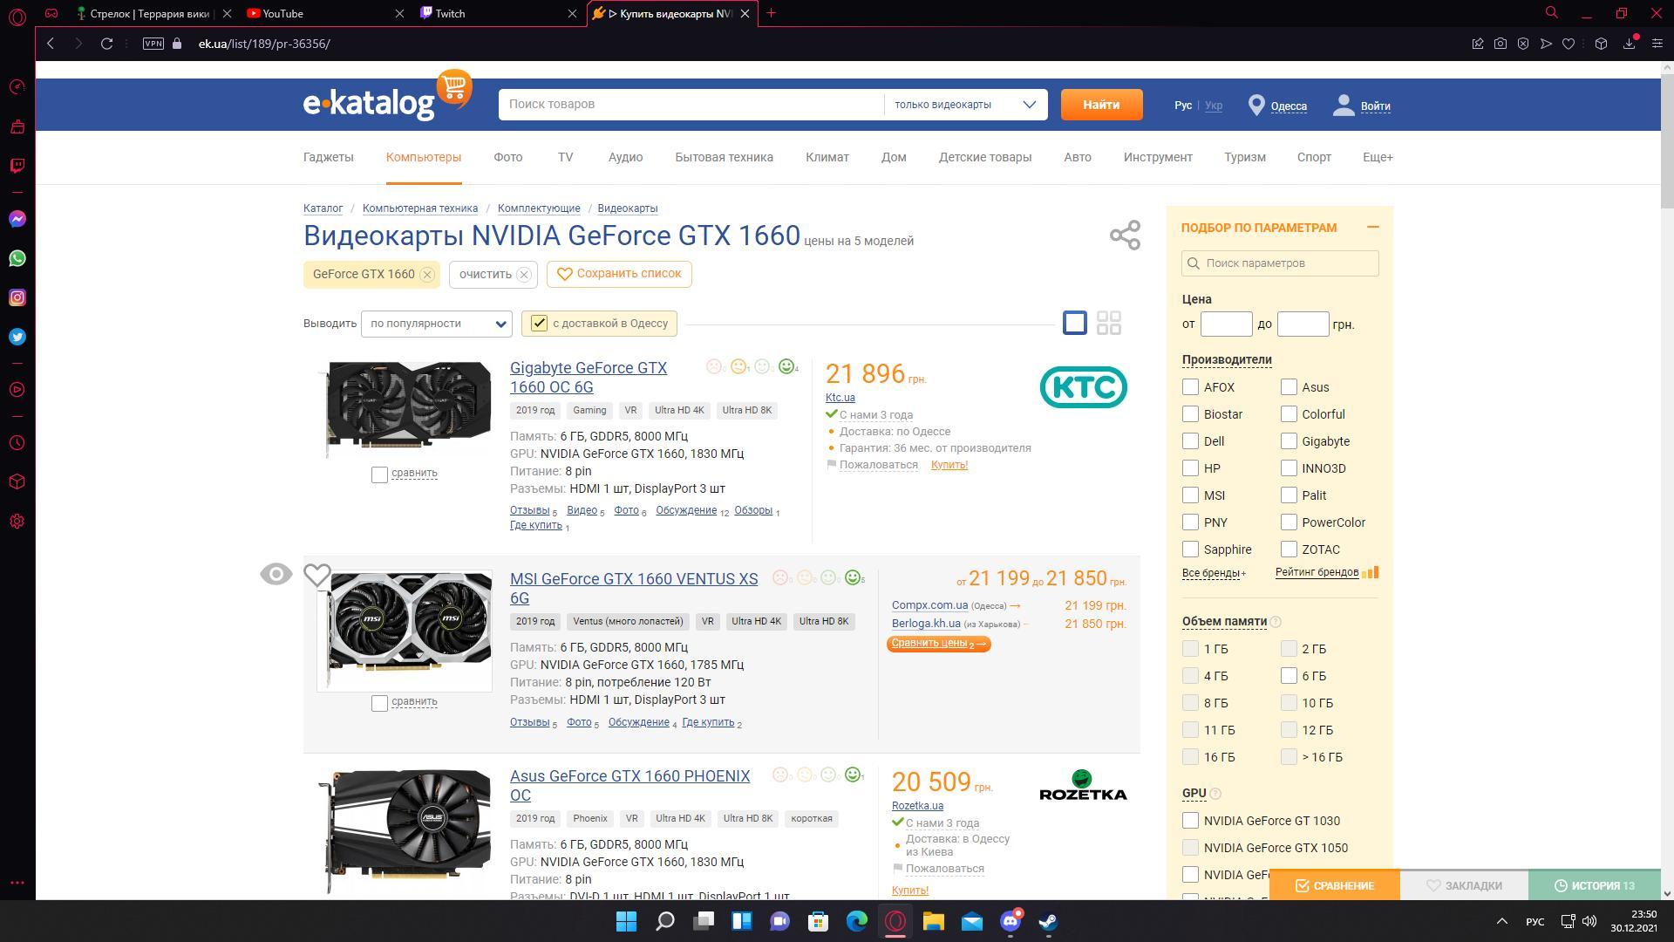Check the Gigabyte manufacturer checkbox
The height and width of the screenshot is (942, 1674).
click(x=1289, y=440)
